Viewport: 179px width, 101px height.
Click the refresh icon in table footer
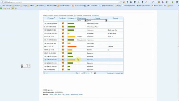pos(47,73)
